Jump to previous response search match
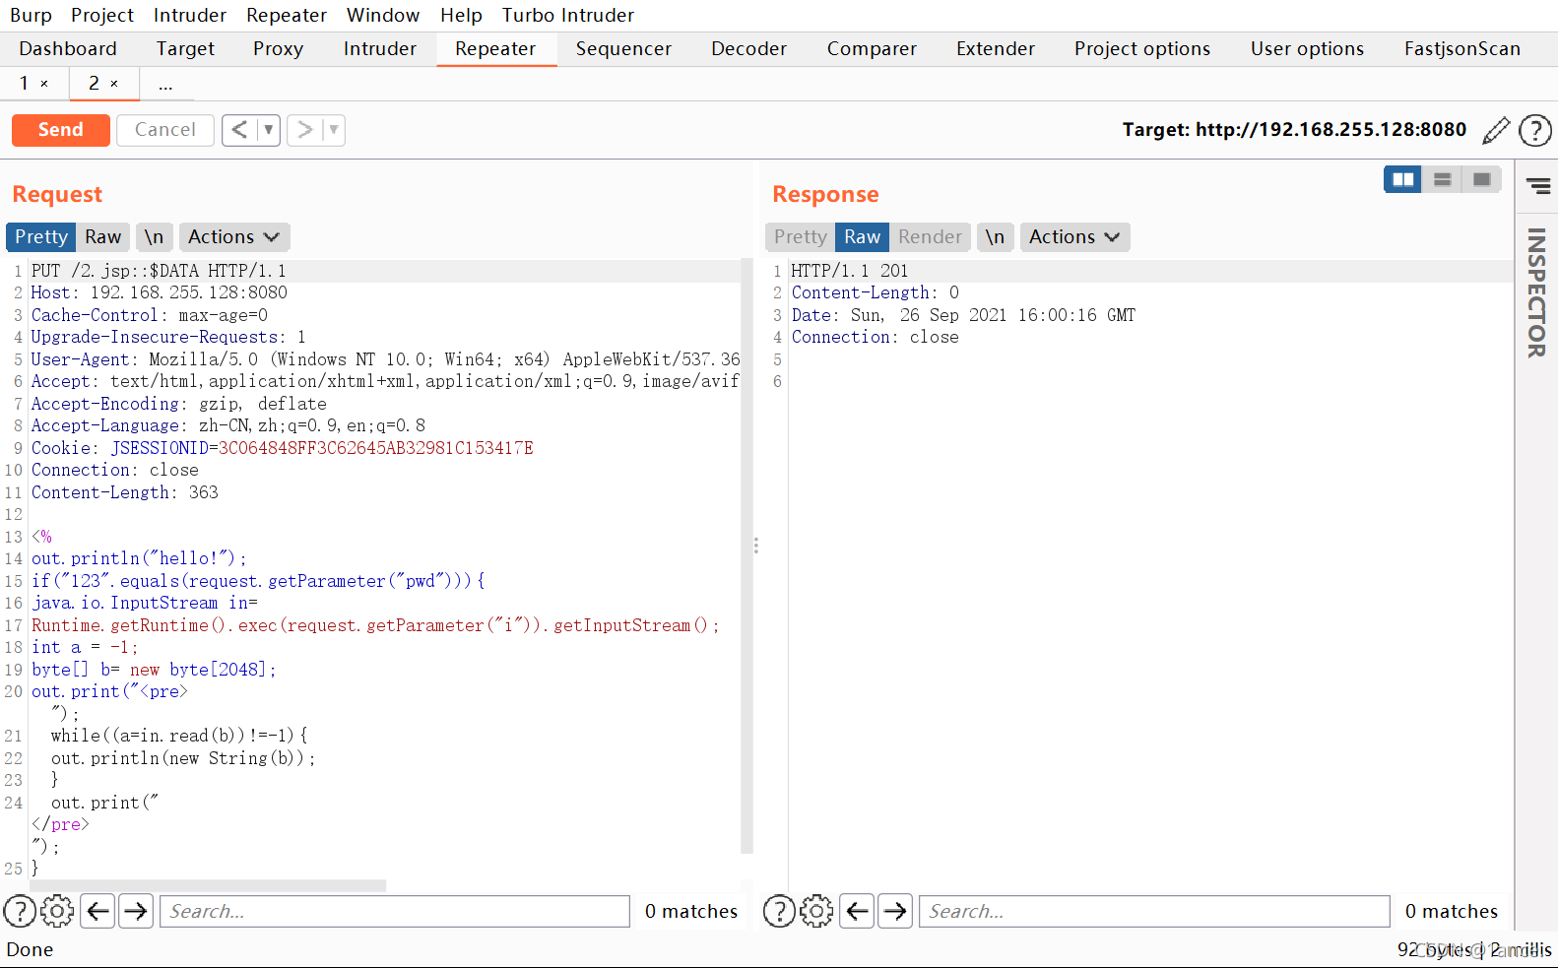Viewport: 1558px width, 968px height. pyautogui.click(x=858, y=912)
